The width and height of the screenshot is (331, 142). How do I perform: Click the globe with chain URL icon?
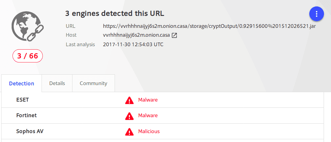click(x=26, y=28)
